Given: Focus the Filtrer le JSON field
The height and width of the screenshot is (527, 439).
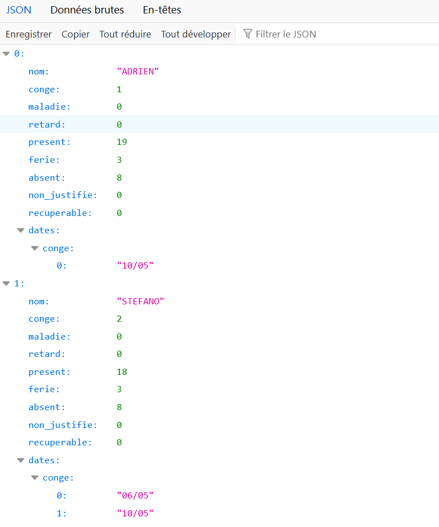Looking at the screenshot, I should click(336, 34).
